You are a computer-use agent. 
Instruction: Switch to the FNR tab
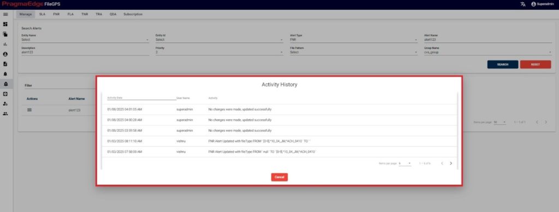coord(56,14)
